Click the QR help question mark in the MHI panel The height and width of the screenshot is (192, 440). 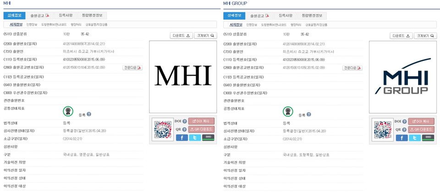click(x=184, y=129)
